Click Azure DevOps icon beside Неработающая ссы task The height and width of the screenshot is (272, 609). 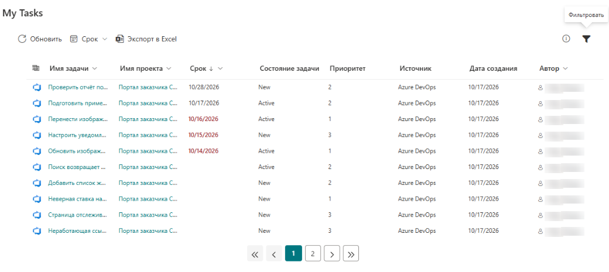click(x=37, y=231)
